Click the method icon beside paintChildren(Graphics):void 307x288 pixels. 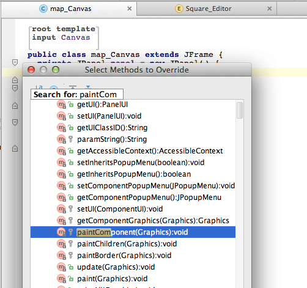click(61, 244)
